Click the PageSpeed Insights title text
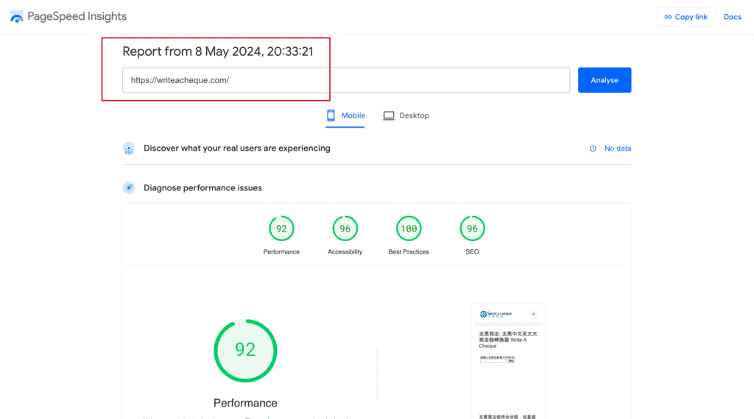Image resolution: width=754 pixels, height=419 pixels. (x=77, y=16)
